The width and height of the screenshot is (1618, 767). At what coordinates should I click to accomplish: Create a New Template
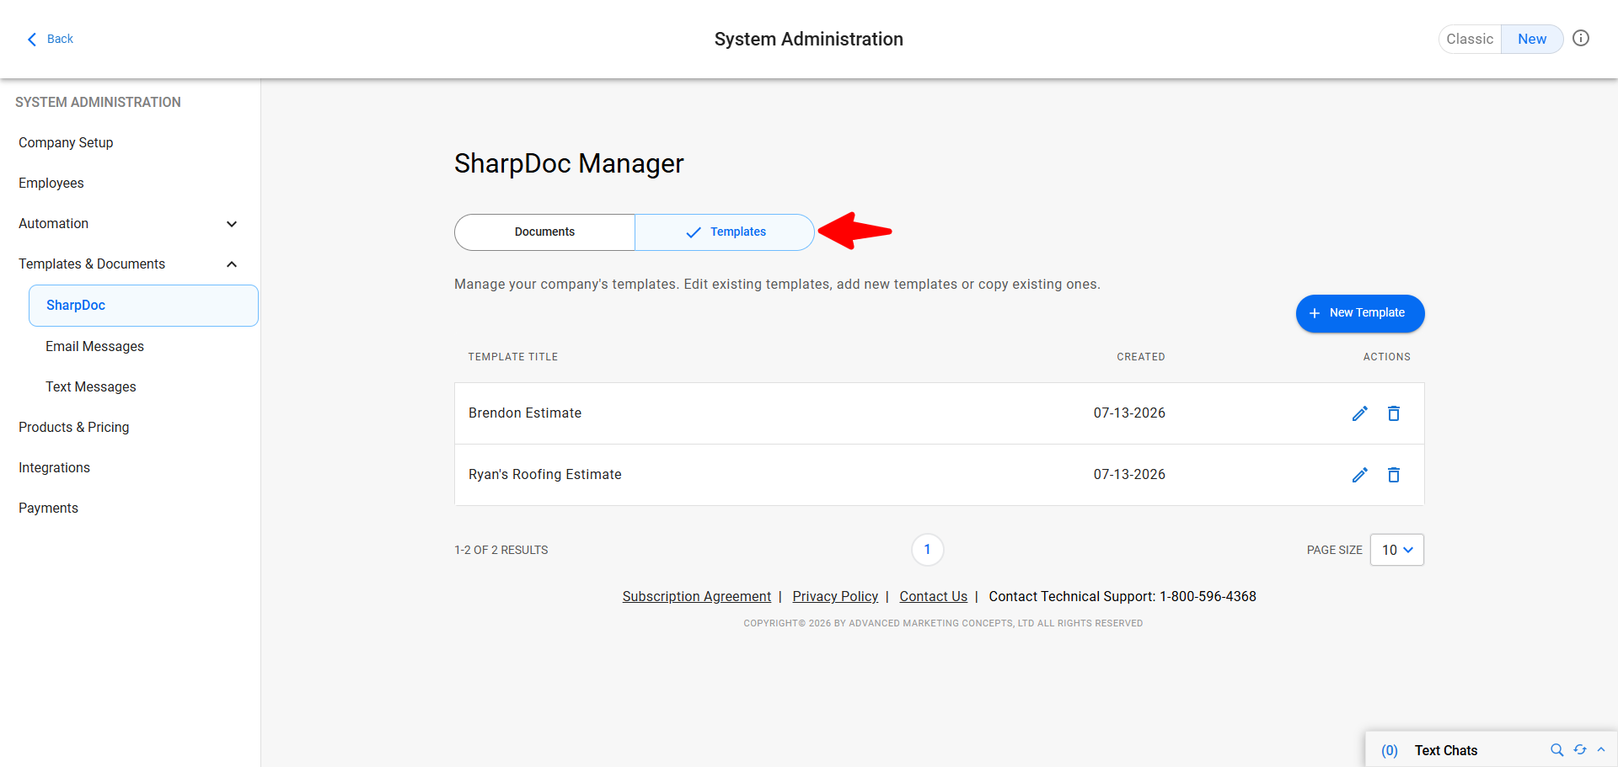click(x=1360, y=313)
